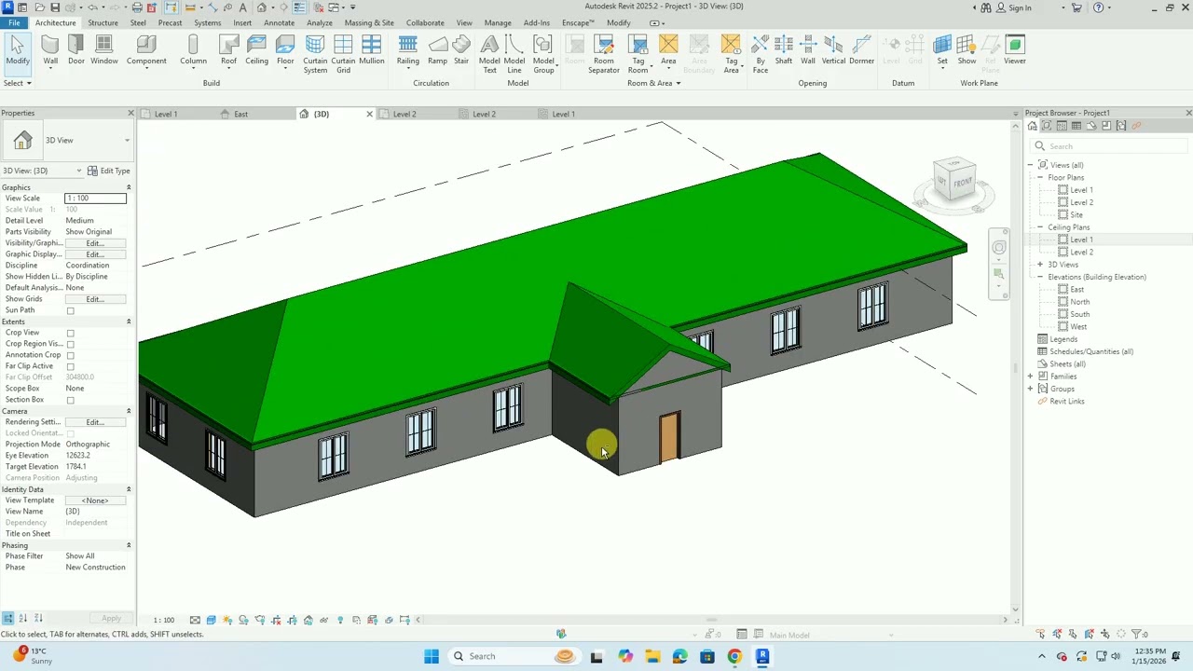
Task: Collapse the Graphics properties group
Action: [129, 187]
